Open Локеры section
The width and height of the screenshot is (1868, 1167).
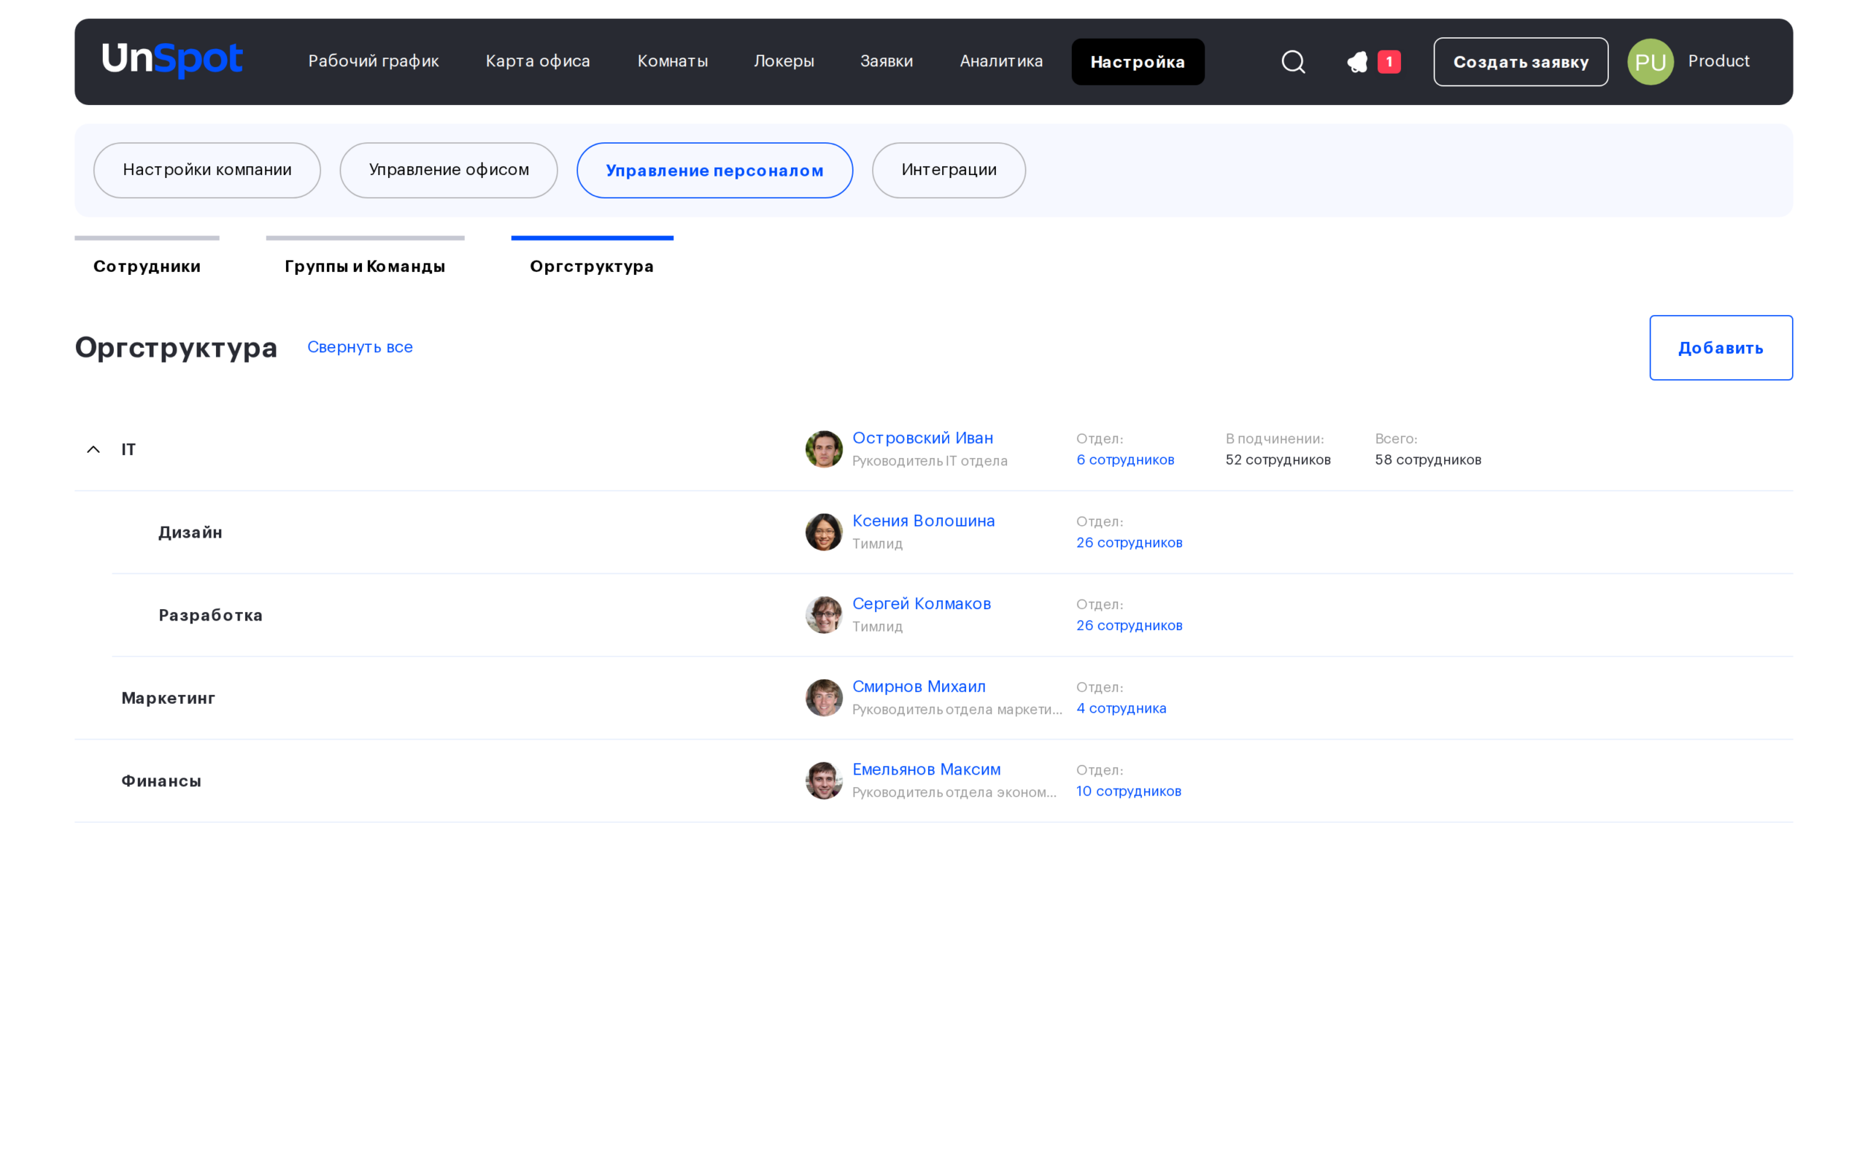(x=784, y=61)
